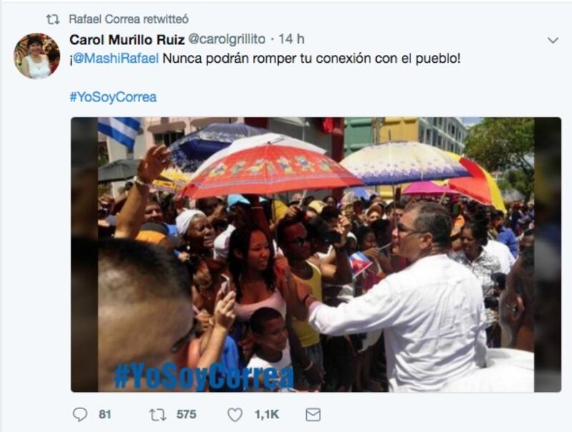Click the #YoSoyCorrea watermark in the photo
Viewport: 572px width, 432px height.
[x=204, y=376]
